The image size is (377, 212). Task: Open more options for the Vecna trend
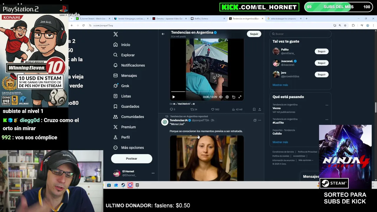(327, 105)
